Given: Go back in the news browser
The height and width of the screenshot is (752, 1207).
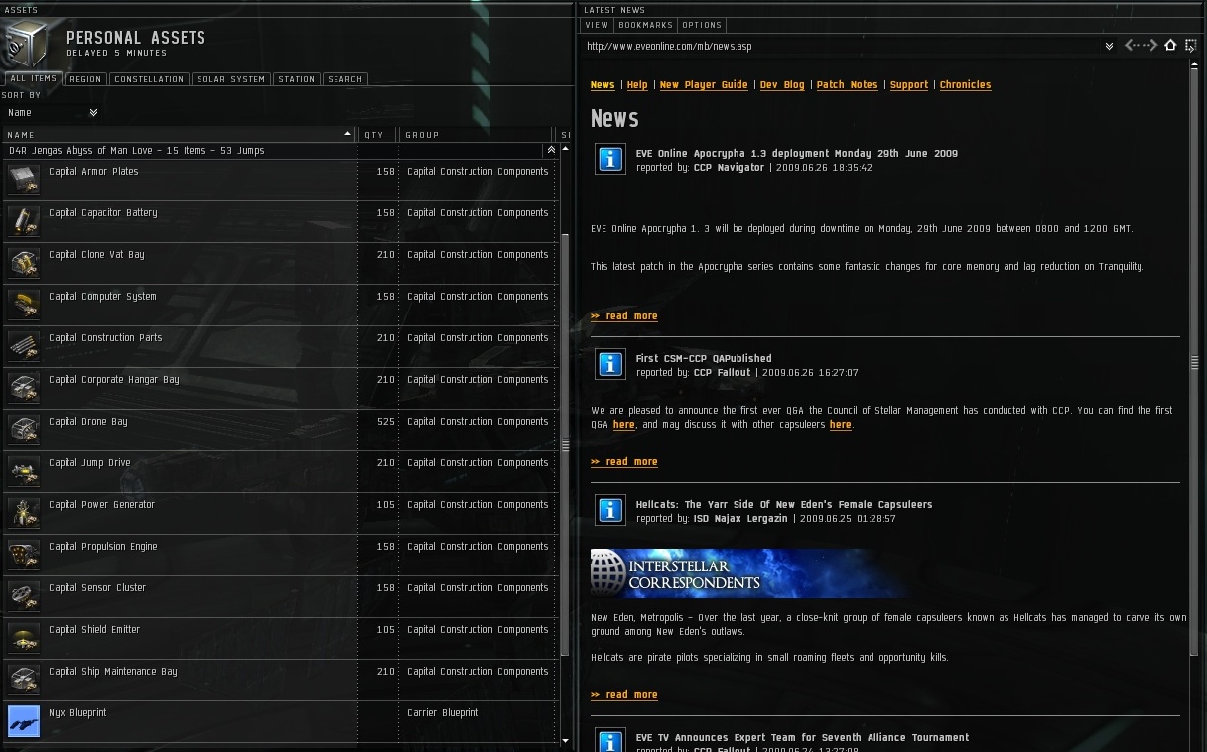Looking at the screenshot, I should [x=1130, y=46].
